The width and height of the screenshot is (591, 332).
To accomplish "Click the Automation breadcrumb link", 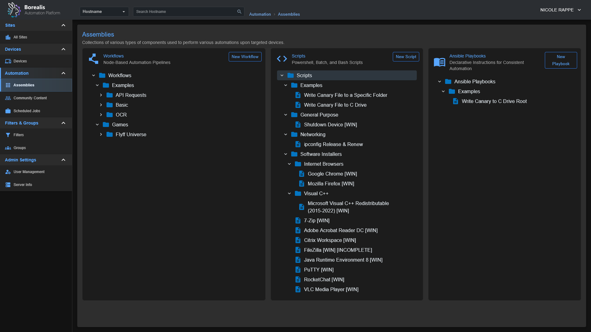I will pyautogui.click(x=260, y=14).
